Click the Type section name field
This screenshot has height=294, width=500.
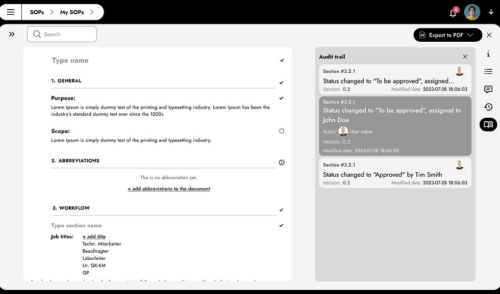[77, 226]
